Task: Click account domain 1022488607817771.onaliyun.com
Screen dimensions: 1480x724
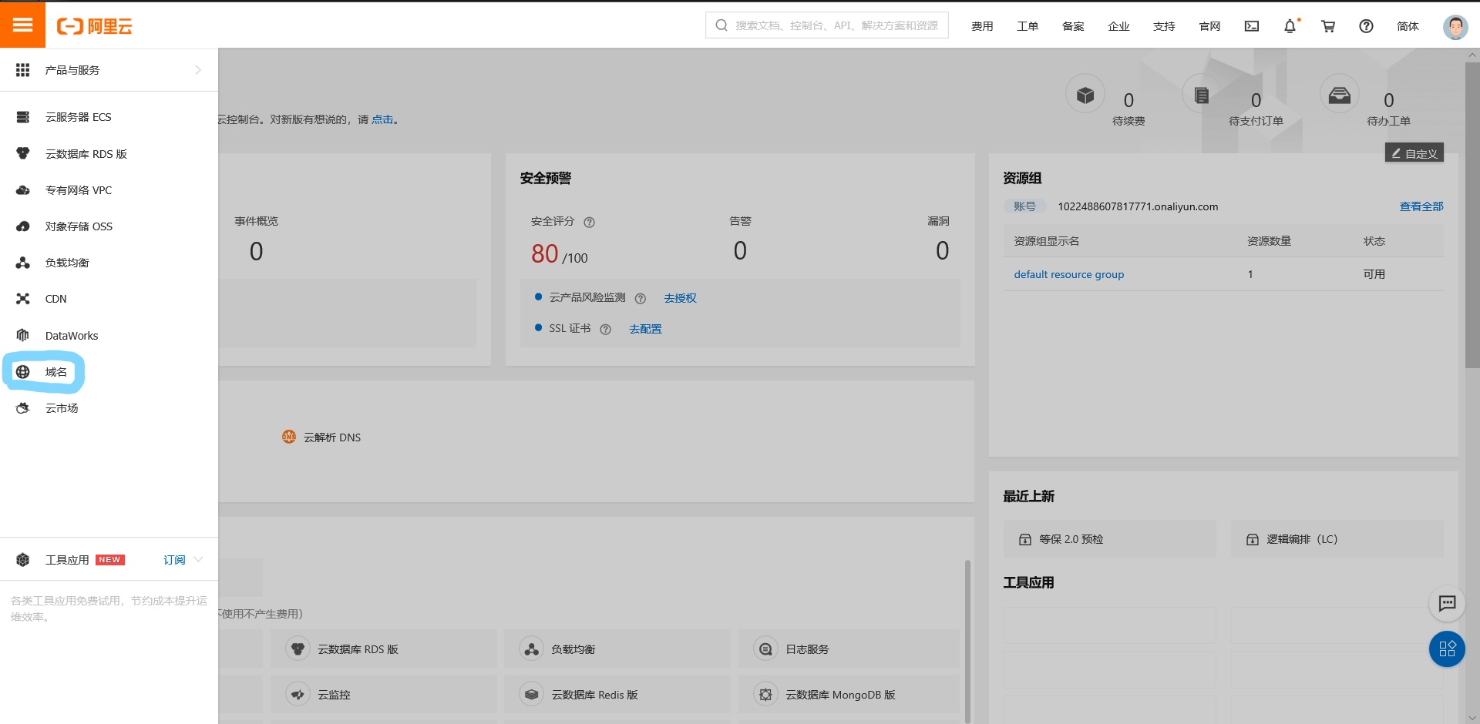Action: [x=1138, y=206]
